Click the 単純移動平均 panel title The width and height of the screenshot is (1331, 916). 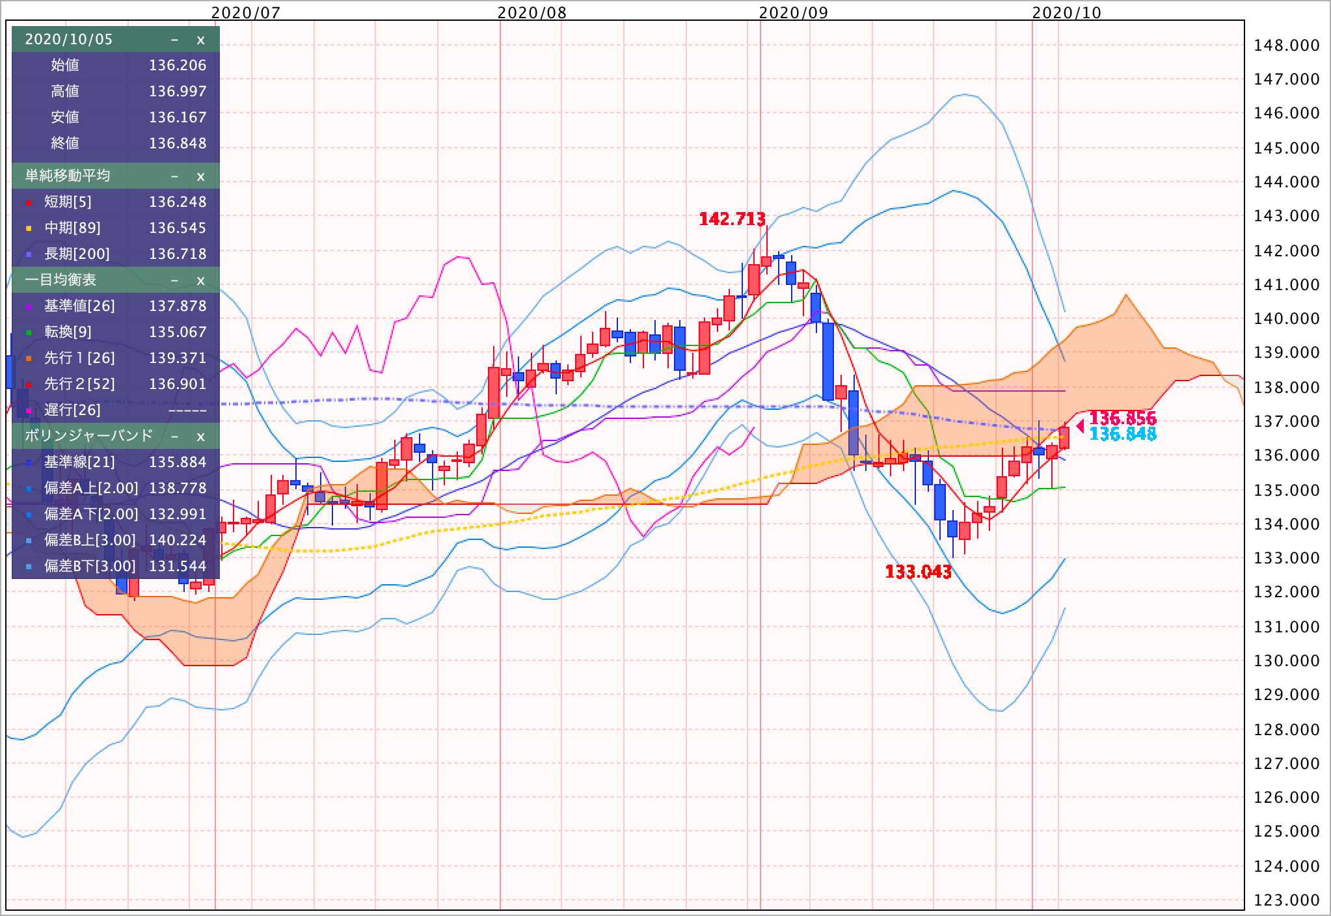(68, 176)
